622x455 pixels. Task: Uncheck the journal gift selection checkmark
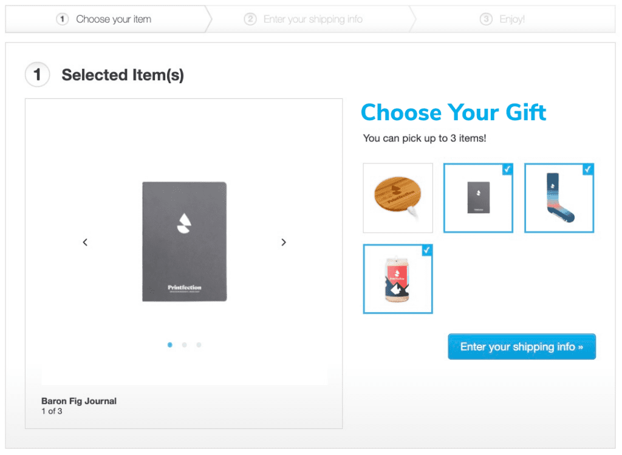point(507,169)
